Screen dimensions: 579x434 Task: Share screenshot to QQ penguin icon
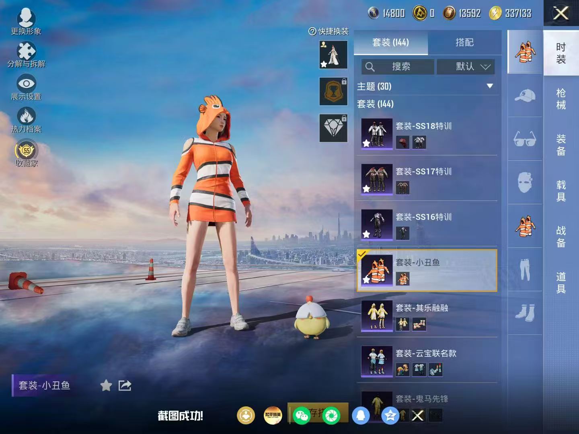[x=361, y=416]
